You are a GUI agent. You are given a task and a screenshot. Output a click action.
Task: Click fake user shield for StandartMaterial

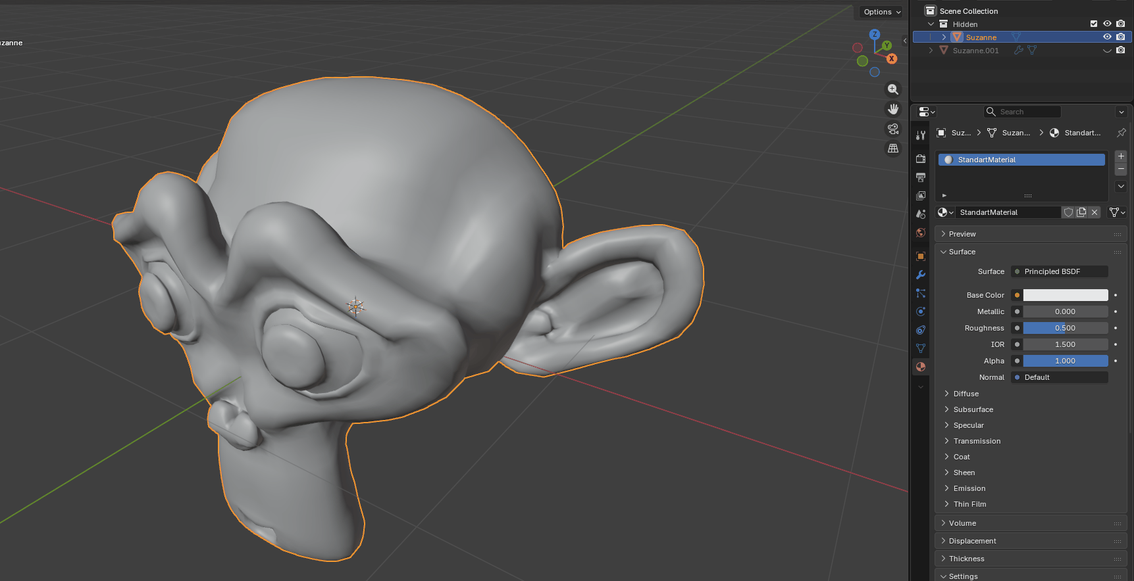[x=1069, y=212]
